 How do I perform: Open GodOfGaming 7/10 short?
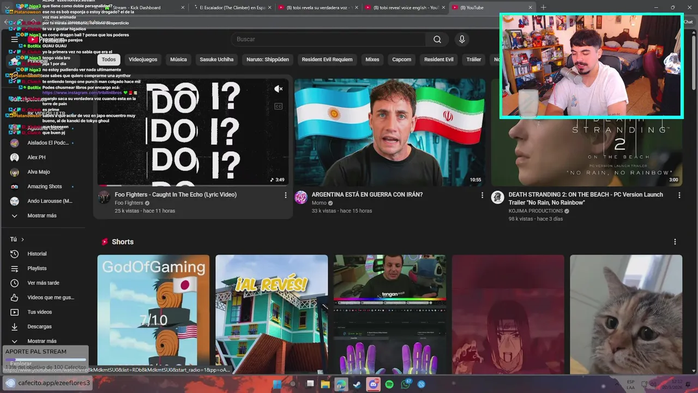pyautogui.click(x=153, y=314)
